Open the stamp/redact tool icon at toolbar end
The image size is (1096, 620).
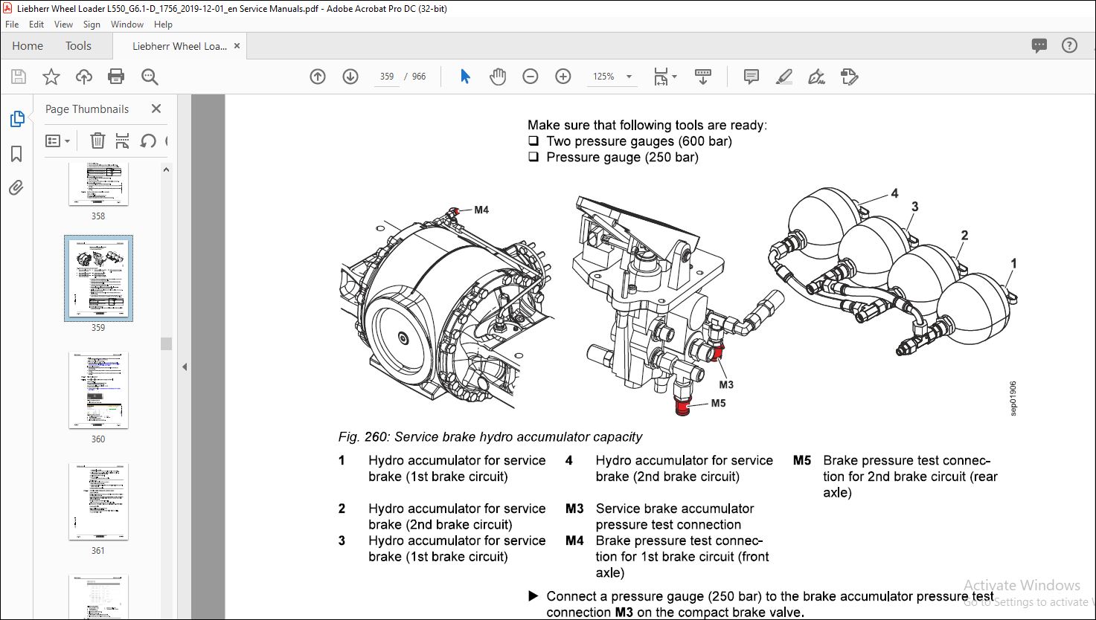pyautogui.click(x=849, y=77)
